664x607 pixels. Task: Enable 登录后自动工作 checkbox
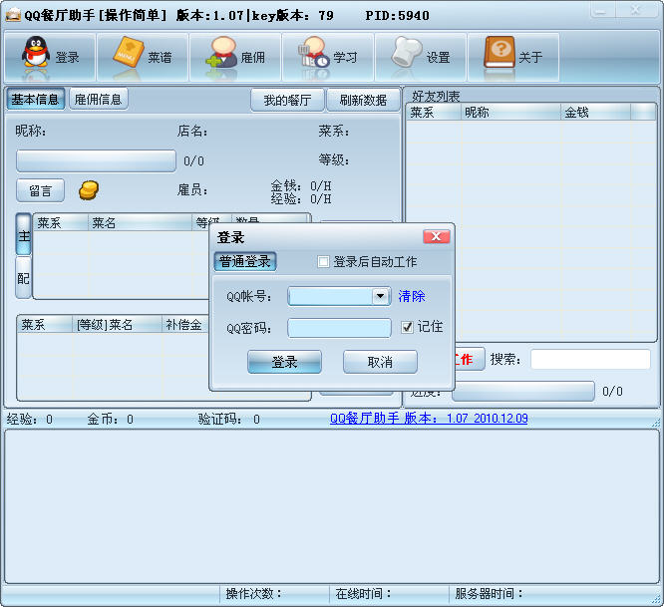[x=323, y=261]
